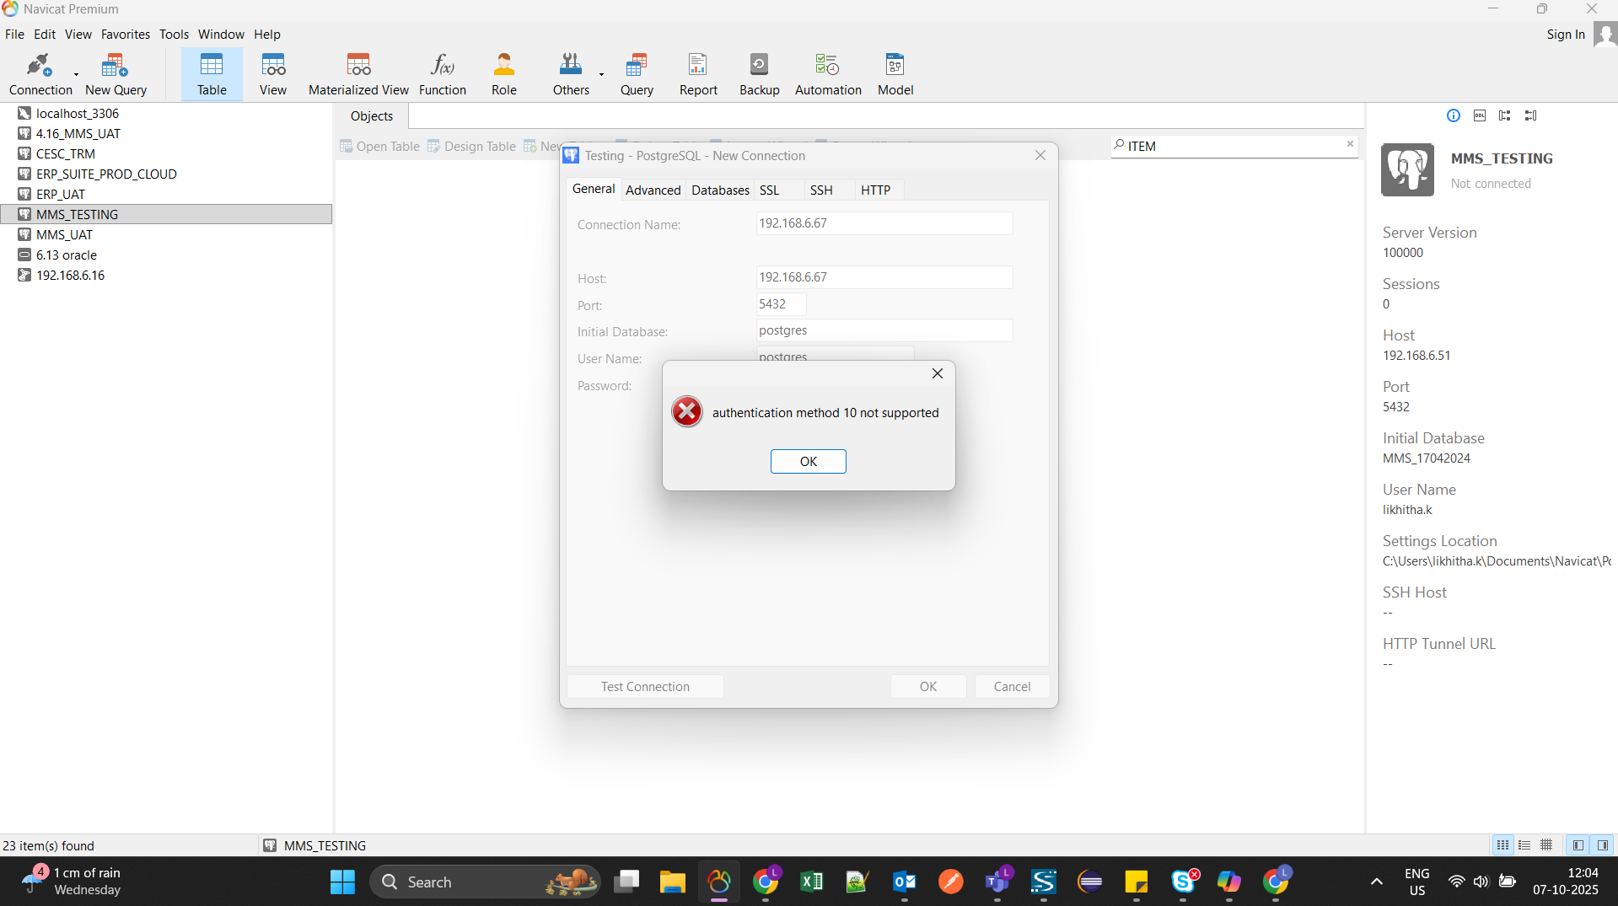Click the Model toolbar icon
The image size is (1618, 906).
tap(895, 74)
